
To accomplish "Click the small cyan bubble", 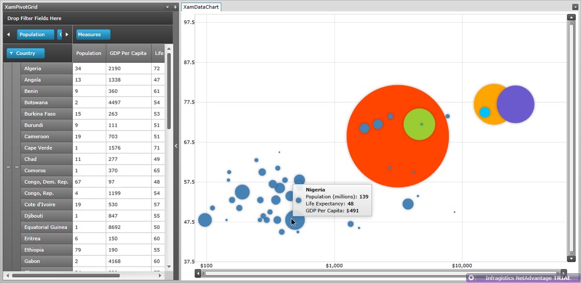I will pos(485,112).
